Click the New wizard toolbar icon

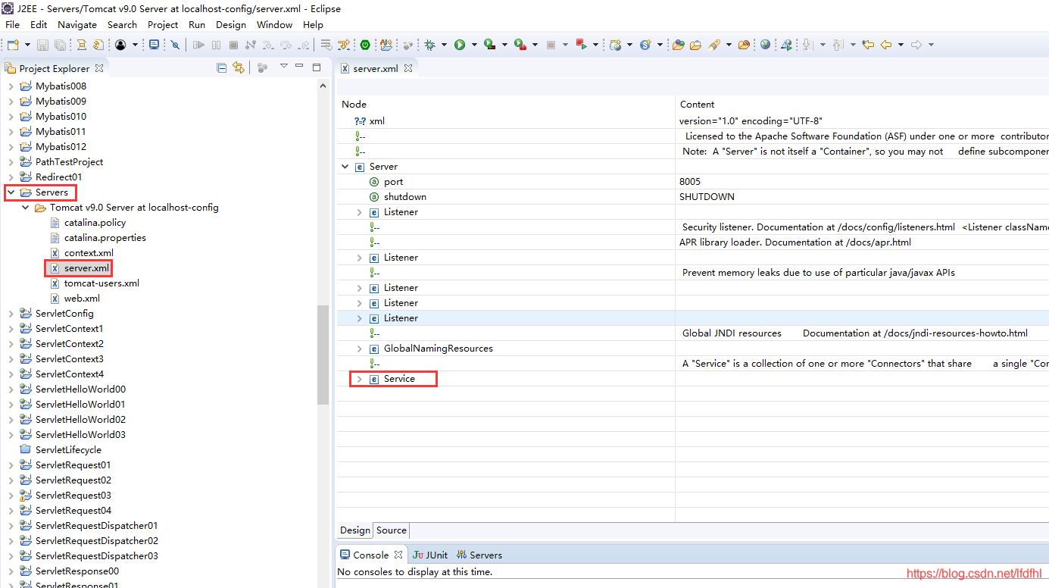coord(13,45)
